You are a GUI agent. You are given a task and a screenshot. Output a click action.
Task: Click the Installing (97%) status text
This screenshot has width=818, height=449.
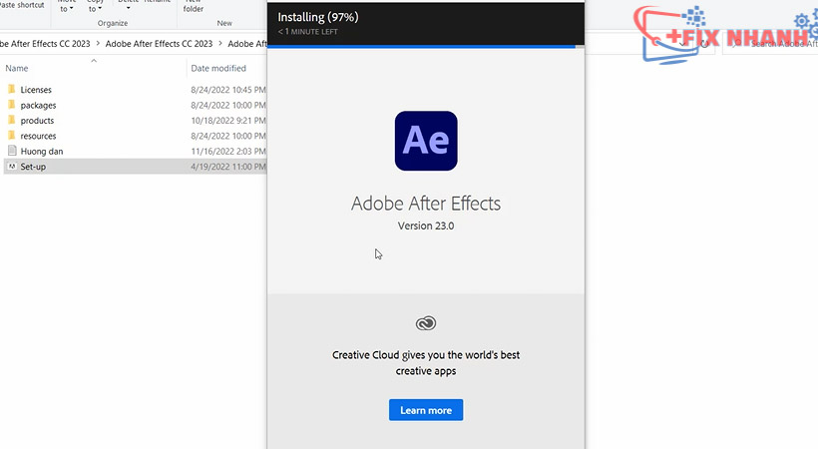(317, 17)
